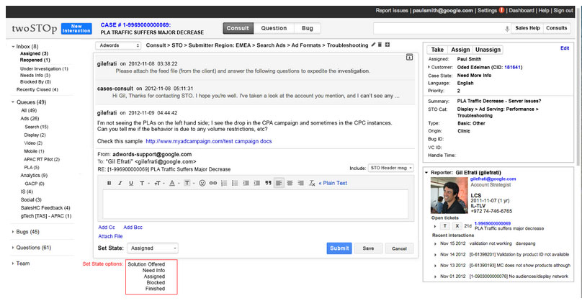Click the Attach File link
The image size is (582, 301).
coord(110,236)
